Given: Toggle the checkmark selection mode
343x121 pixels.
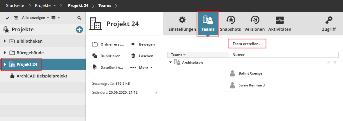Looking at the screenshot, I should pos(8,18).
